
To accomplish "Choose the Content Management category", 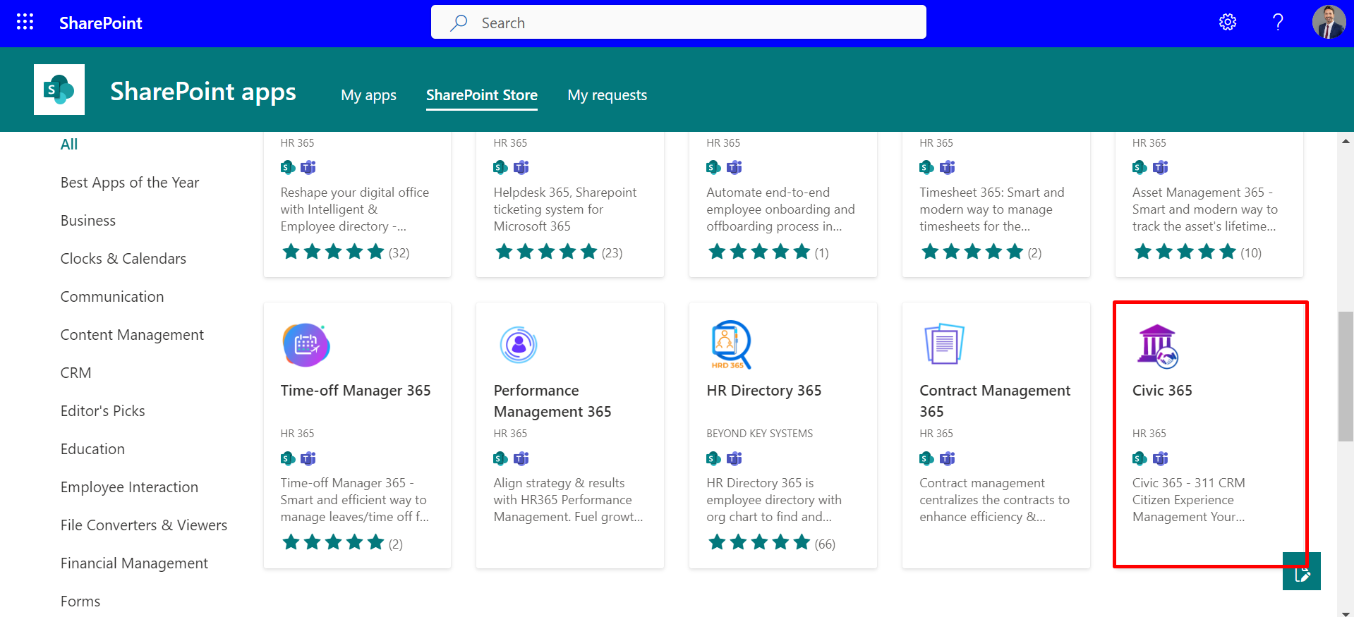I will pos(132,335).
